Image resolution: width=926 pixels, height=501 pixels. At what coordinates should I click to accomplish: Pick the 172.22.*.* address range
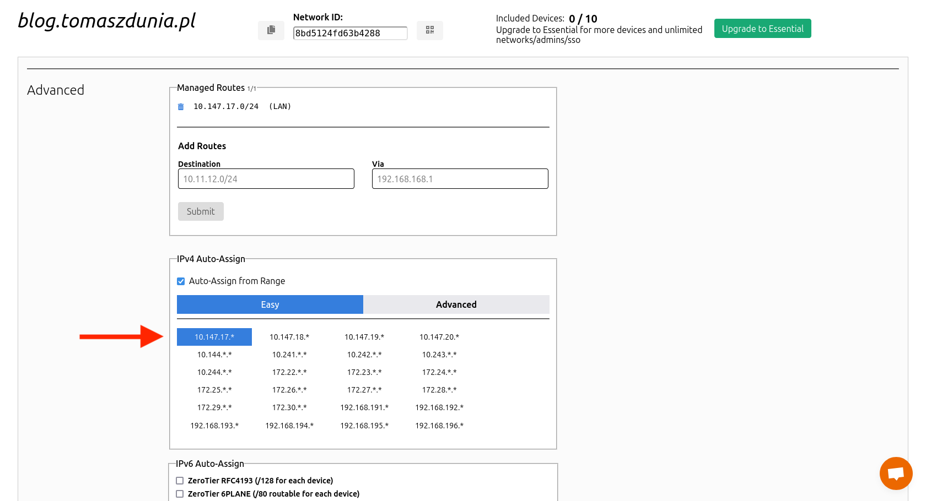[289, 372]
